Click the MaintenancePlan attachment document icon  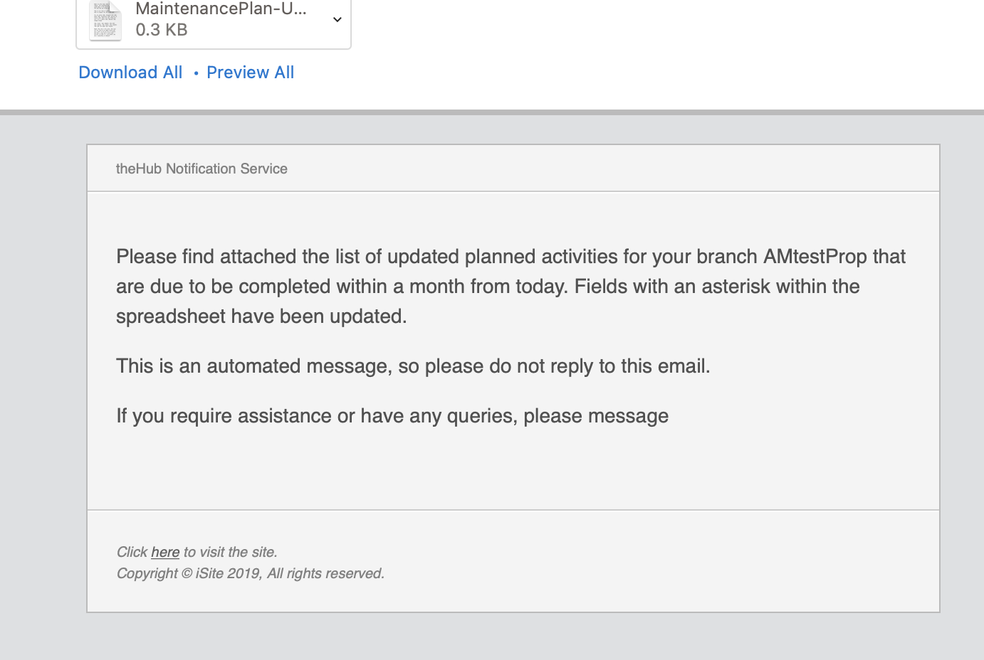(x=105, y=21)
